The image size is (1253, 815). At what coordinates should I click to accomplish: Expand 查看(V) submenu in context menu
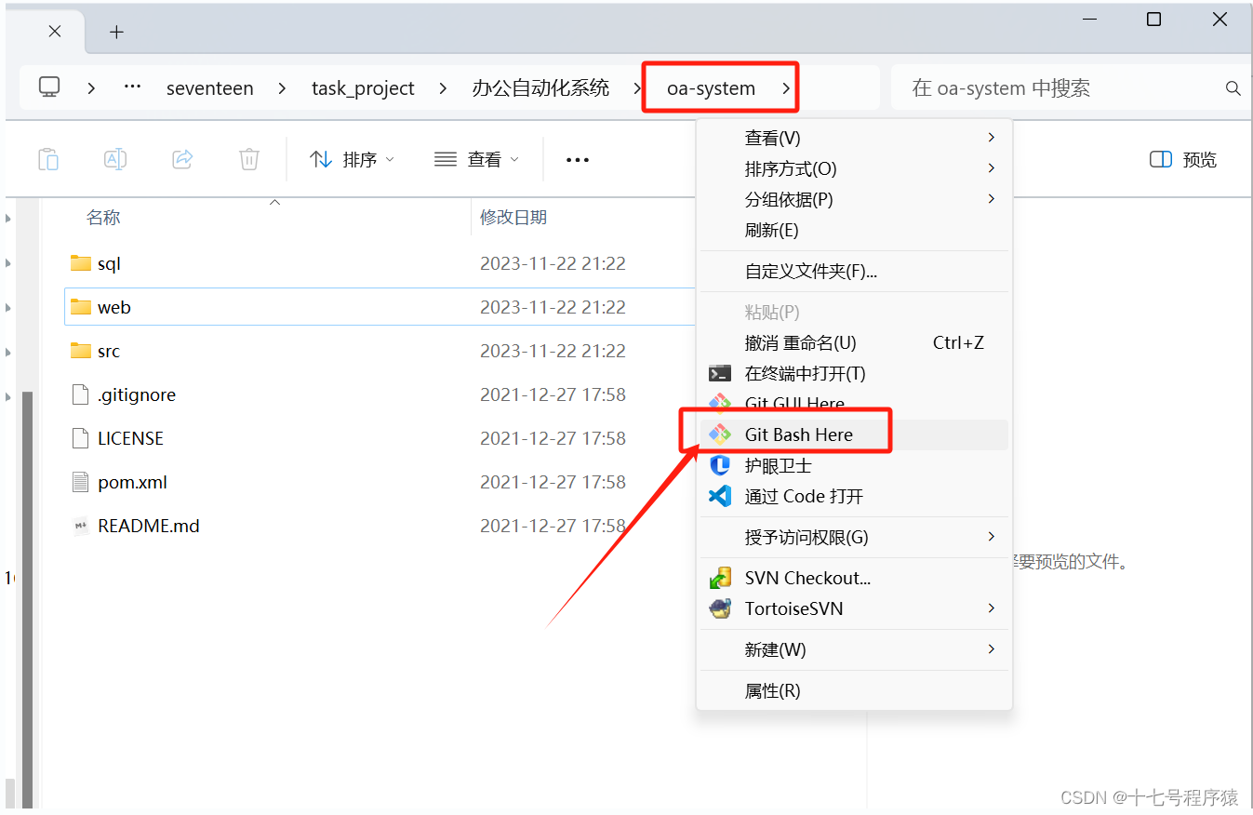(x=854, y=138)
